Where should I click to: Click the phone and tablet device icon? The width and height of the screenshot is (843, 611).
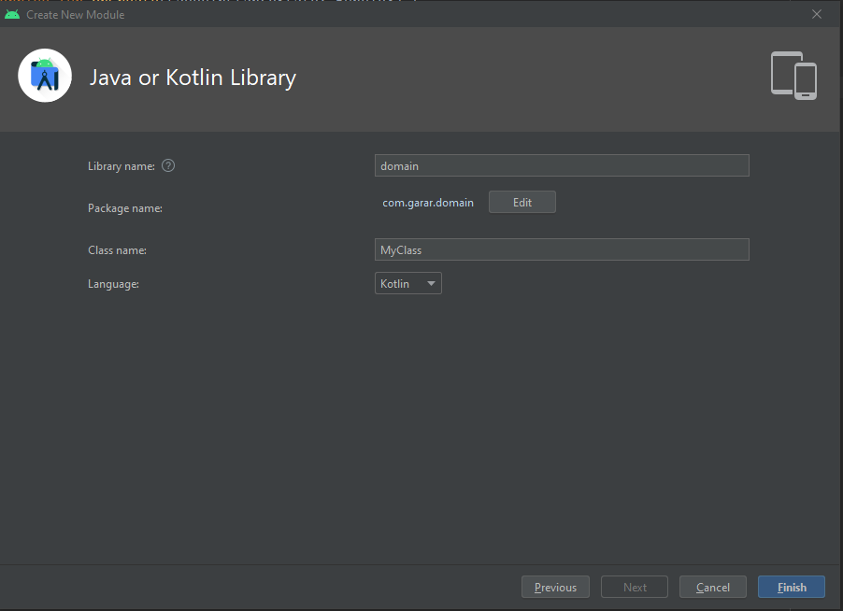[x=793, y=76]
